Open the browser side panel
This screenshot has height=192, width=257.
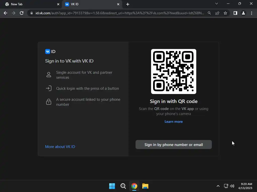click(235, 13)
